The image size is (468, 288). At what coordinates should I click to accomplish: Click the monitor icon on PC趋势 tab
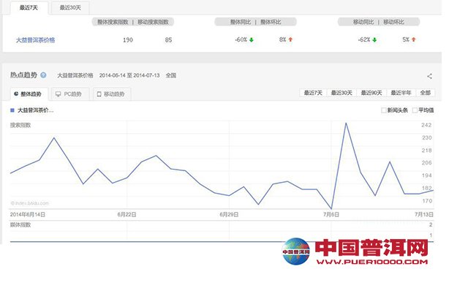click(x=58, y=94)
